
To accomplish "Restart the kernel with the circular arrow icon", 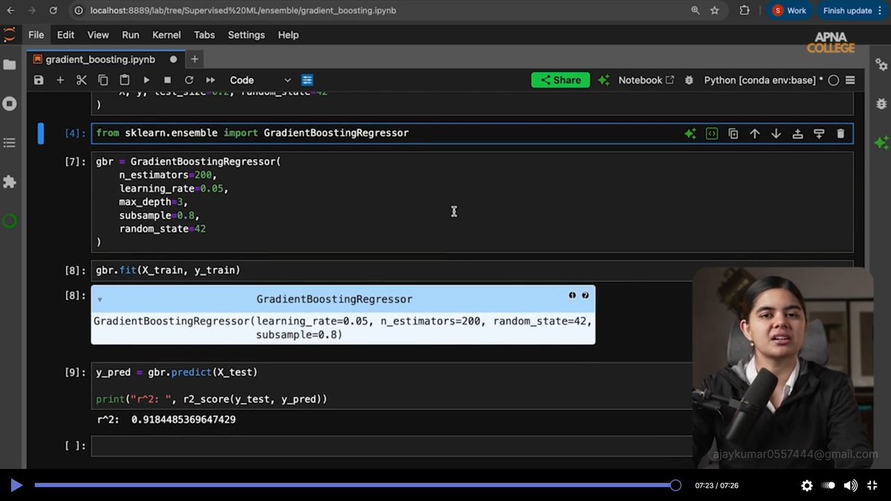I will click(x=189, y=80).
